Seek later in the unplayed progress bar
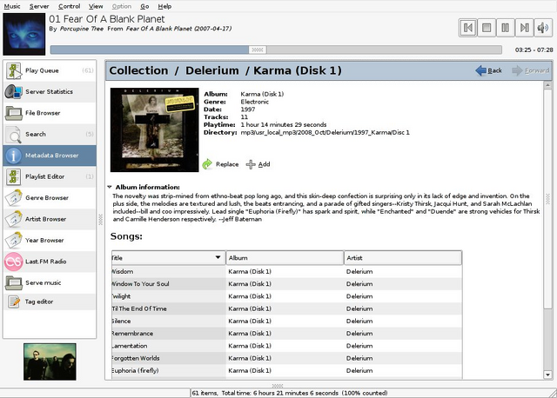Image resolution: width=557 pixels, height=398 pixels. click(x=385, y=50)
